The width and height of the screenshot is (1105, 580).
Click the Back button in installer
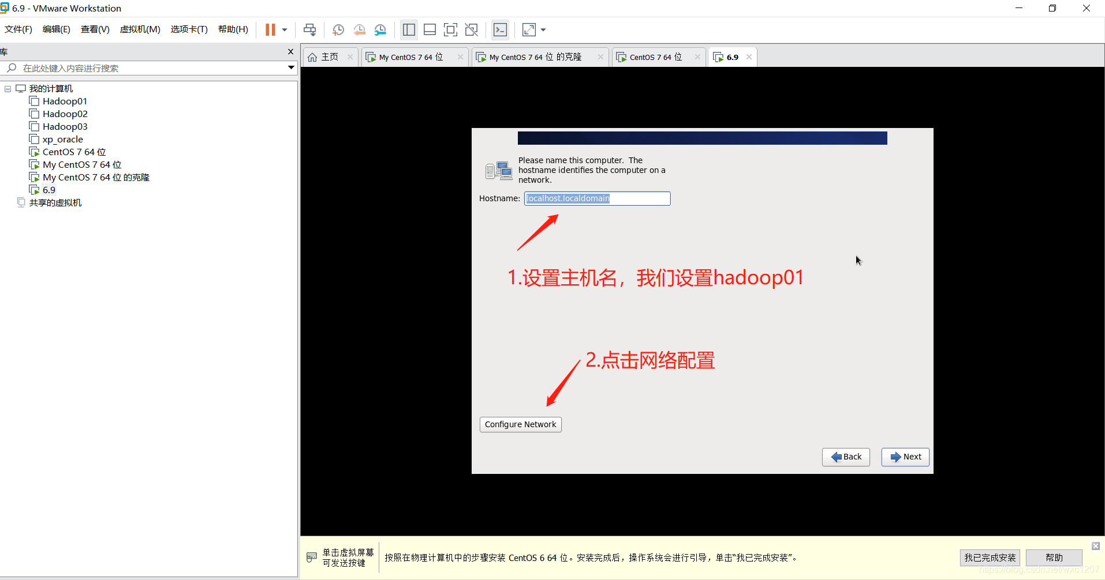click(846, 457)
